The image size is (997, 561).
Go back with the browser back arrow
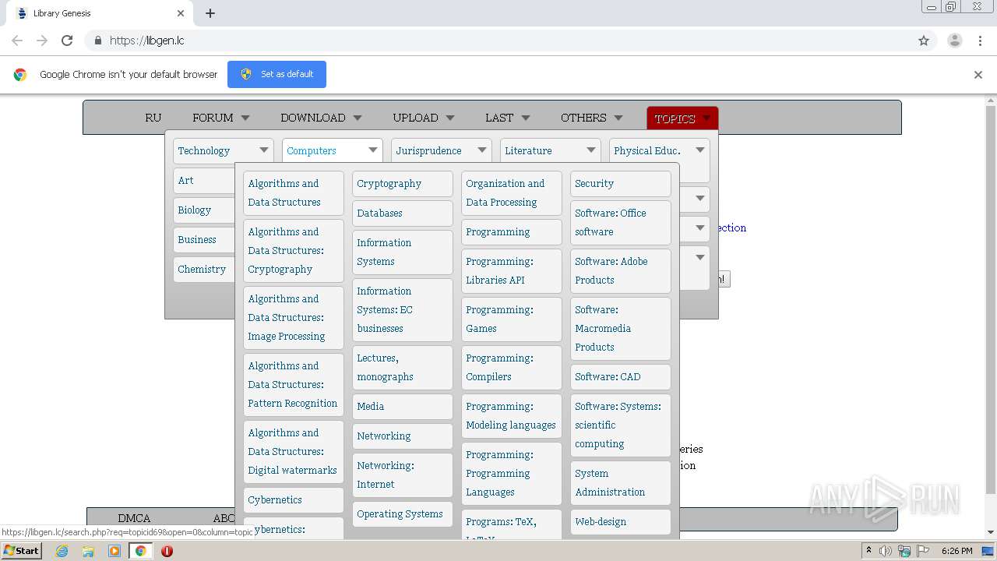(x=17, y=41)
